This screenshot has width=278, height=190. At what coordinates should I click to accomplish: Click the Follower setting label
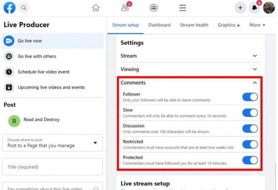point(131,94)
